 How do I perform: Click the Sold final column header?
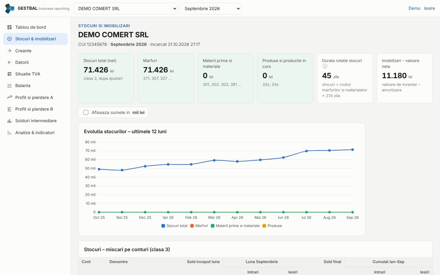pos(332,262)
